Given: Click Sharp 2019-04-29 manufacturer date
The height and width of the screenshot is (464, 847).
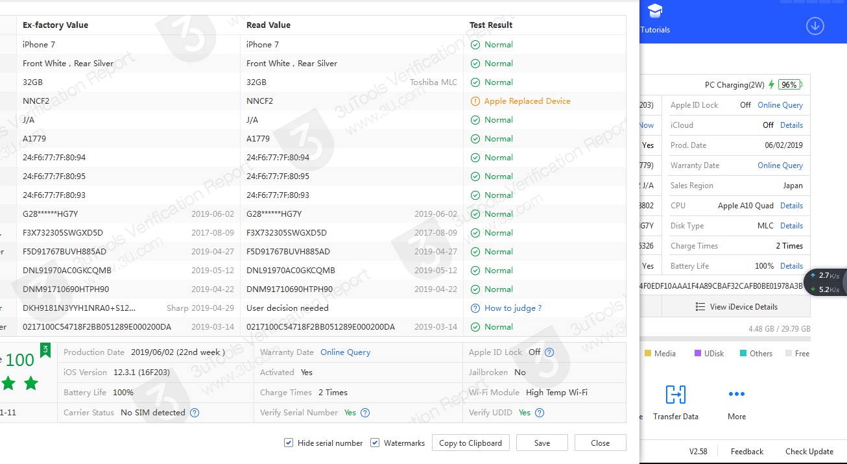Looking at the screenshot, I should (200, 308).
